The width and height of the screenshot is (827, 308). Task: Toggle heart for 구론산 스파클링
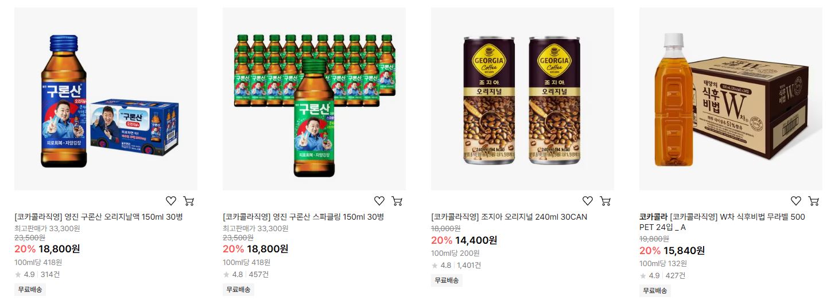point(379,201)
